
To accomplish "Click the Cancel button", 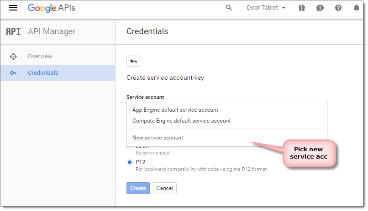I will click(165, 188).
